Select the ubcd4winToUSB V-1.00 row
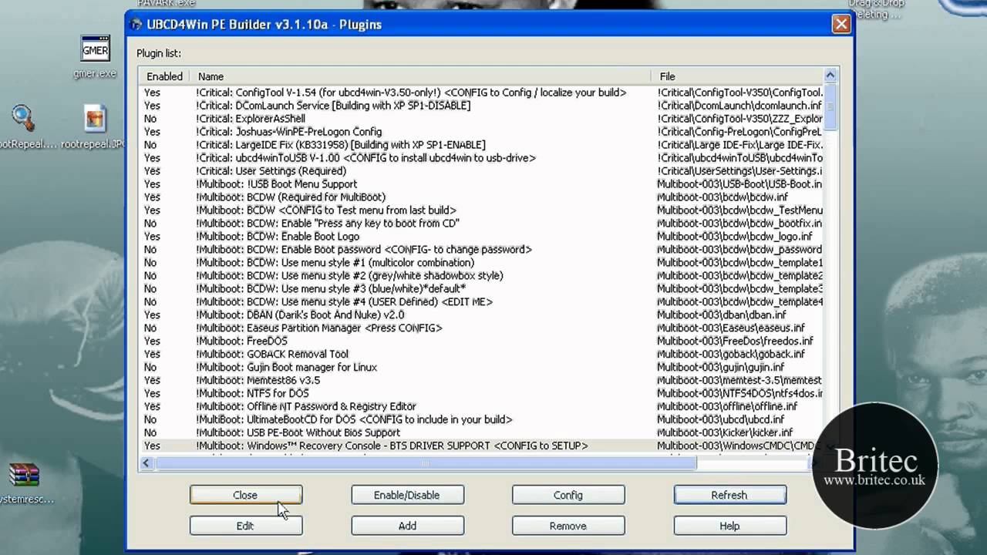Image resolution: width=987 pixels, height=555 pixels. pos(481,158)
